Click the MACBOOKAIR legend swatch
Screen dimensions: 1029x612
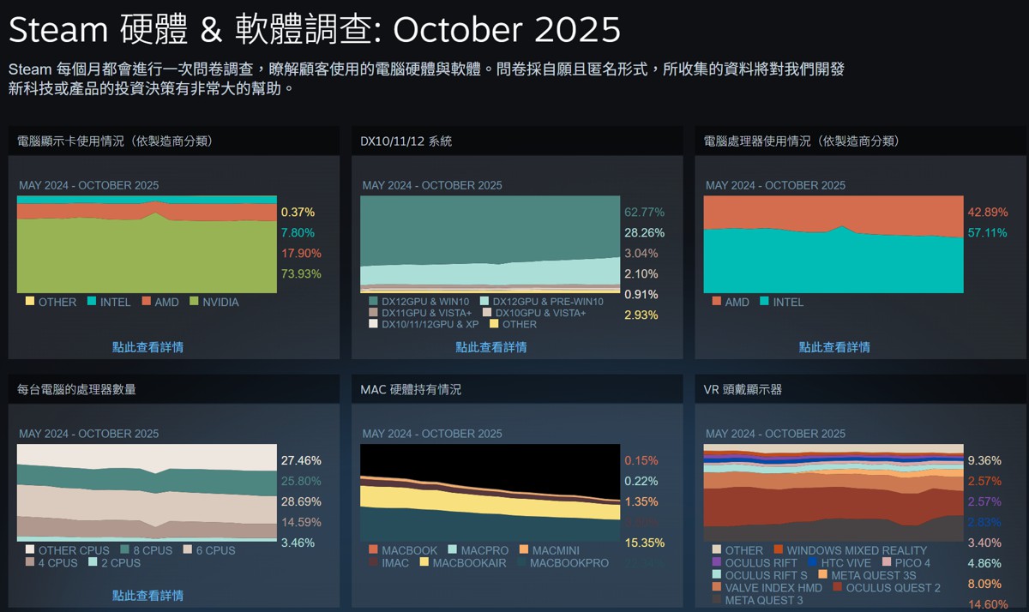point(424,562)
